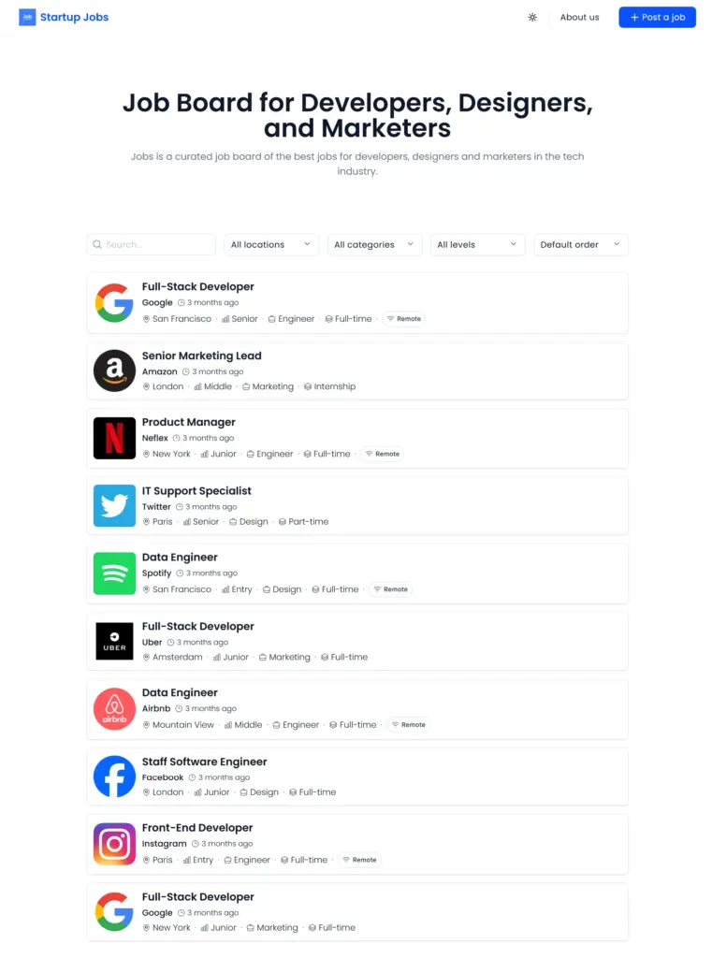712x958 pixels.
Task: Click inside the search input field
Action: (x=150, y=244)
